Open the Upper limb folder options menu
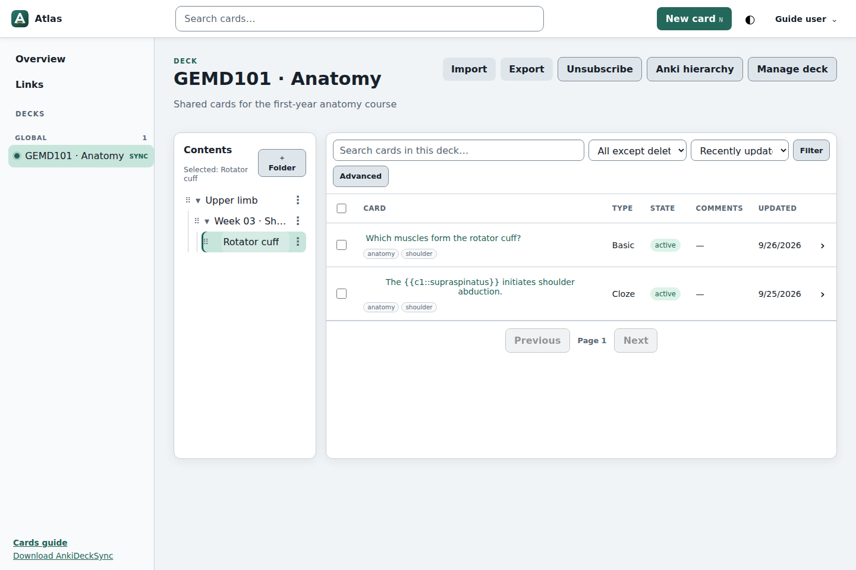 [298, 200]
